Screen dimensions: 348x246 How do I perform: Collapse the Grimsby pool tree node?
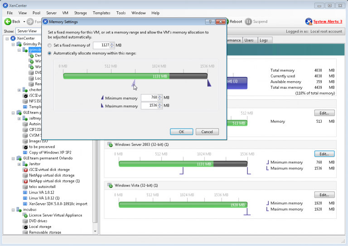[x=13, y=44]
